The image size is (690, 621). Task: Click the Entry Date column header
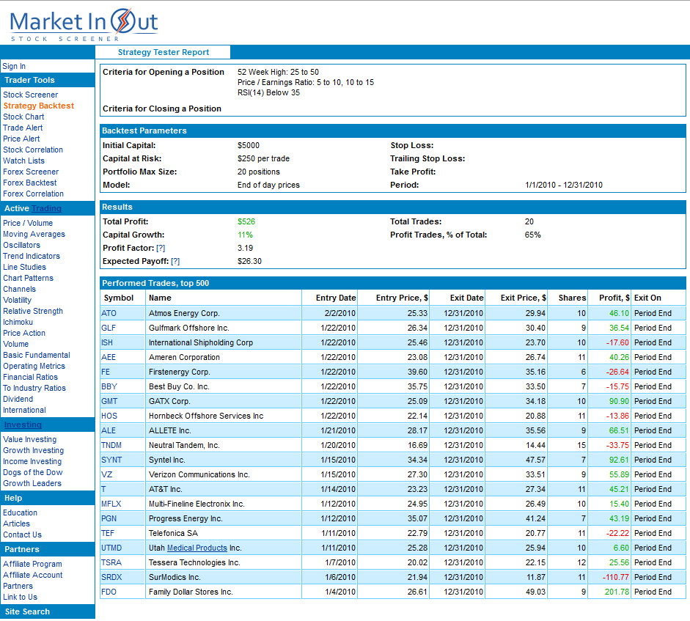336,298
